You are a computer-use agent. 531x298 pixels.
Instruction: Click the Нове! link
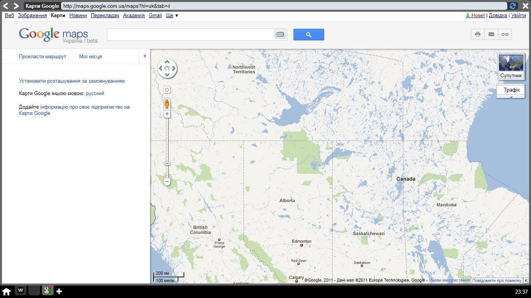[x=475, y=15]
